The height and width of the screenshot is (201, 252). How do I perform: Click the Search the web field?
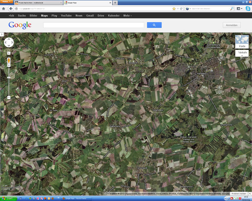point(211,9)
